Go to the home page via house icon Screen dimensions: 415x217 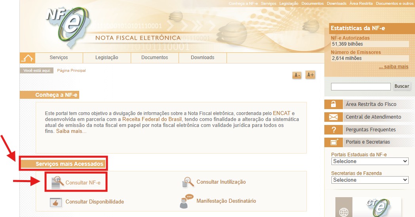tap(28, 58)
